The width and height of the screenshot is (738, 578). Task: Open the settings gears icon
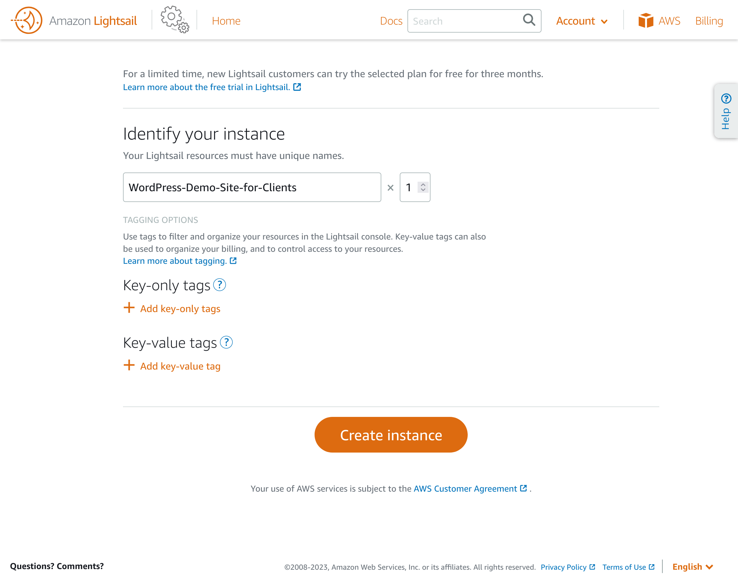coord(175,20)
